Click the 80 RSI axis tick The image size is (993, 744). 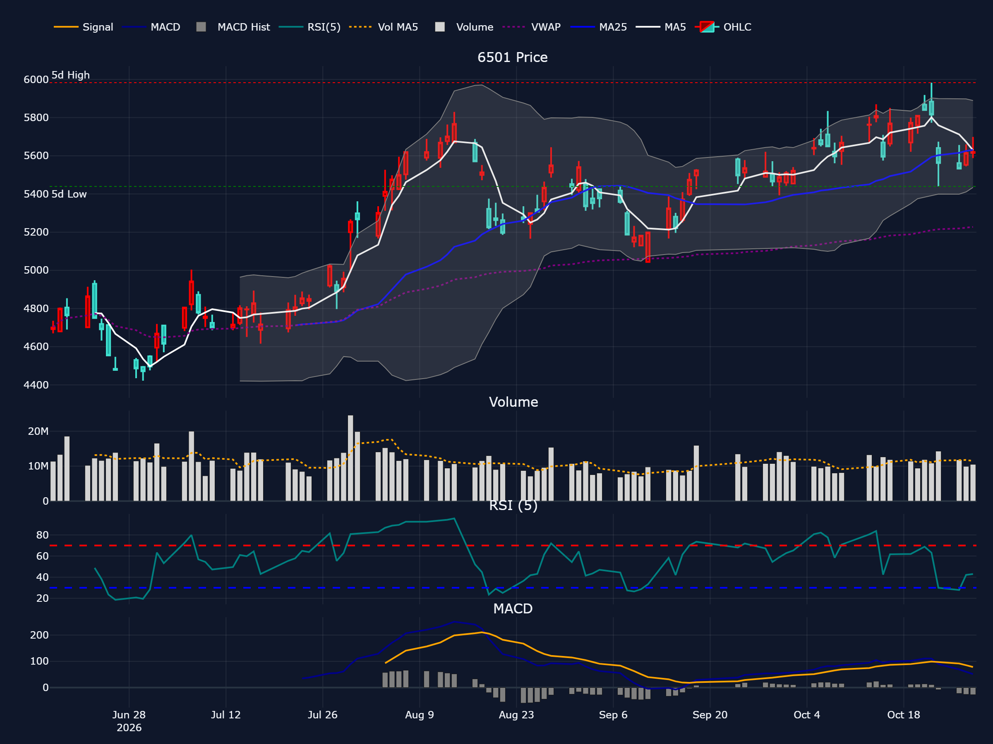coord(42,535)
